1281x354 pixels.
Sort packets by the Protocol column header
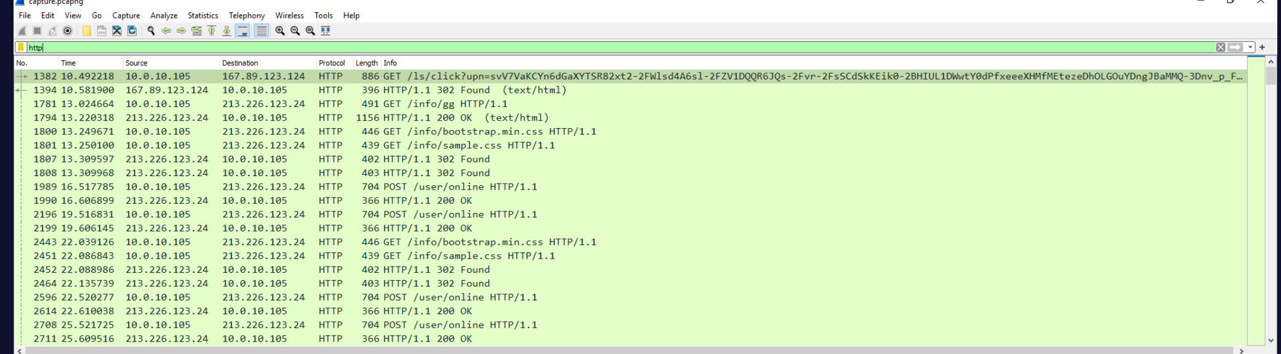coord(331,63)
